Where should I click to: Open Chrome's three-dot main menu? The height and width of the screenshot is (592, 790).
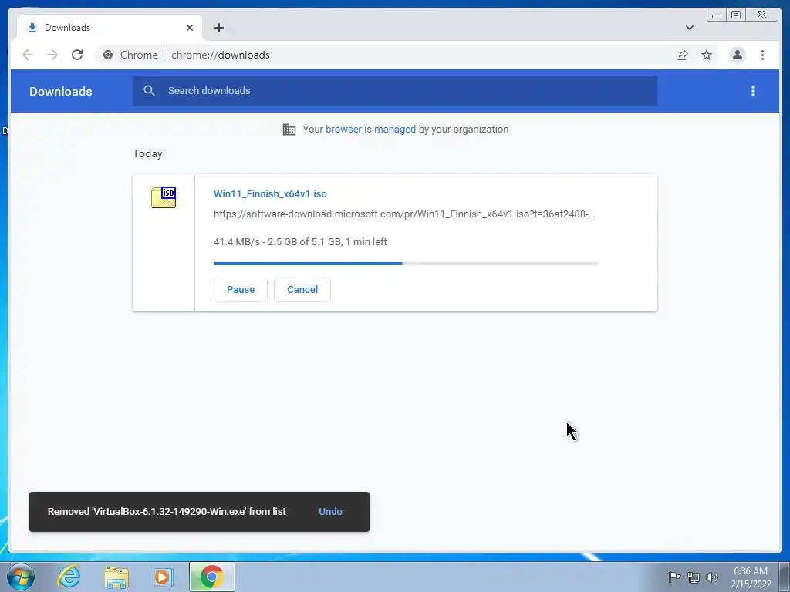click(x=762, y=55)
